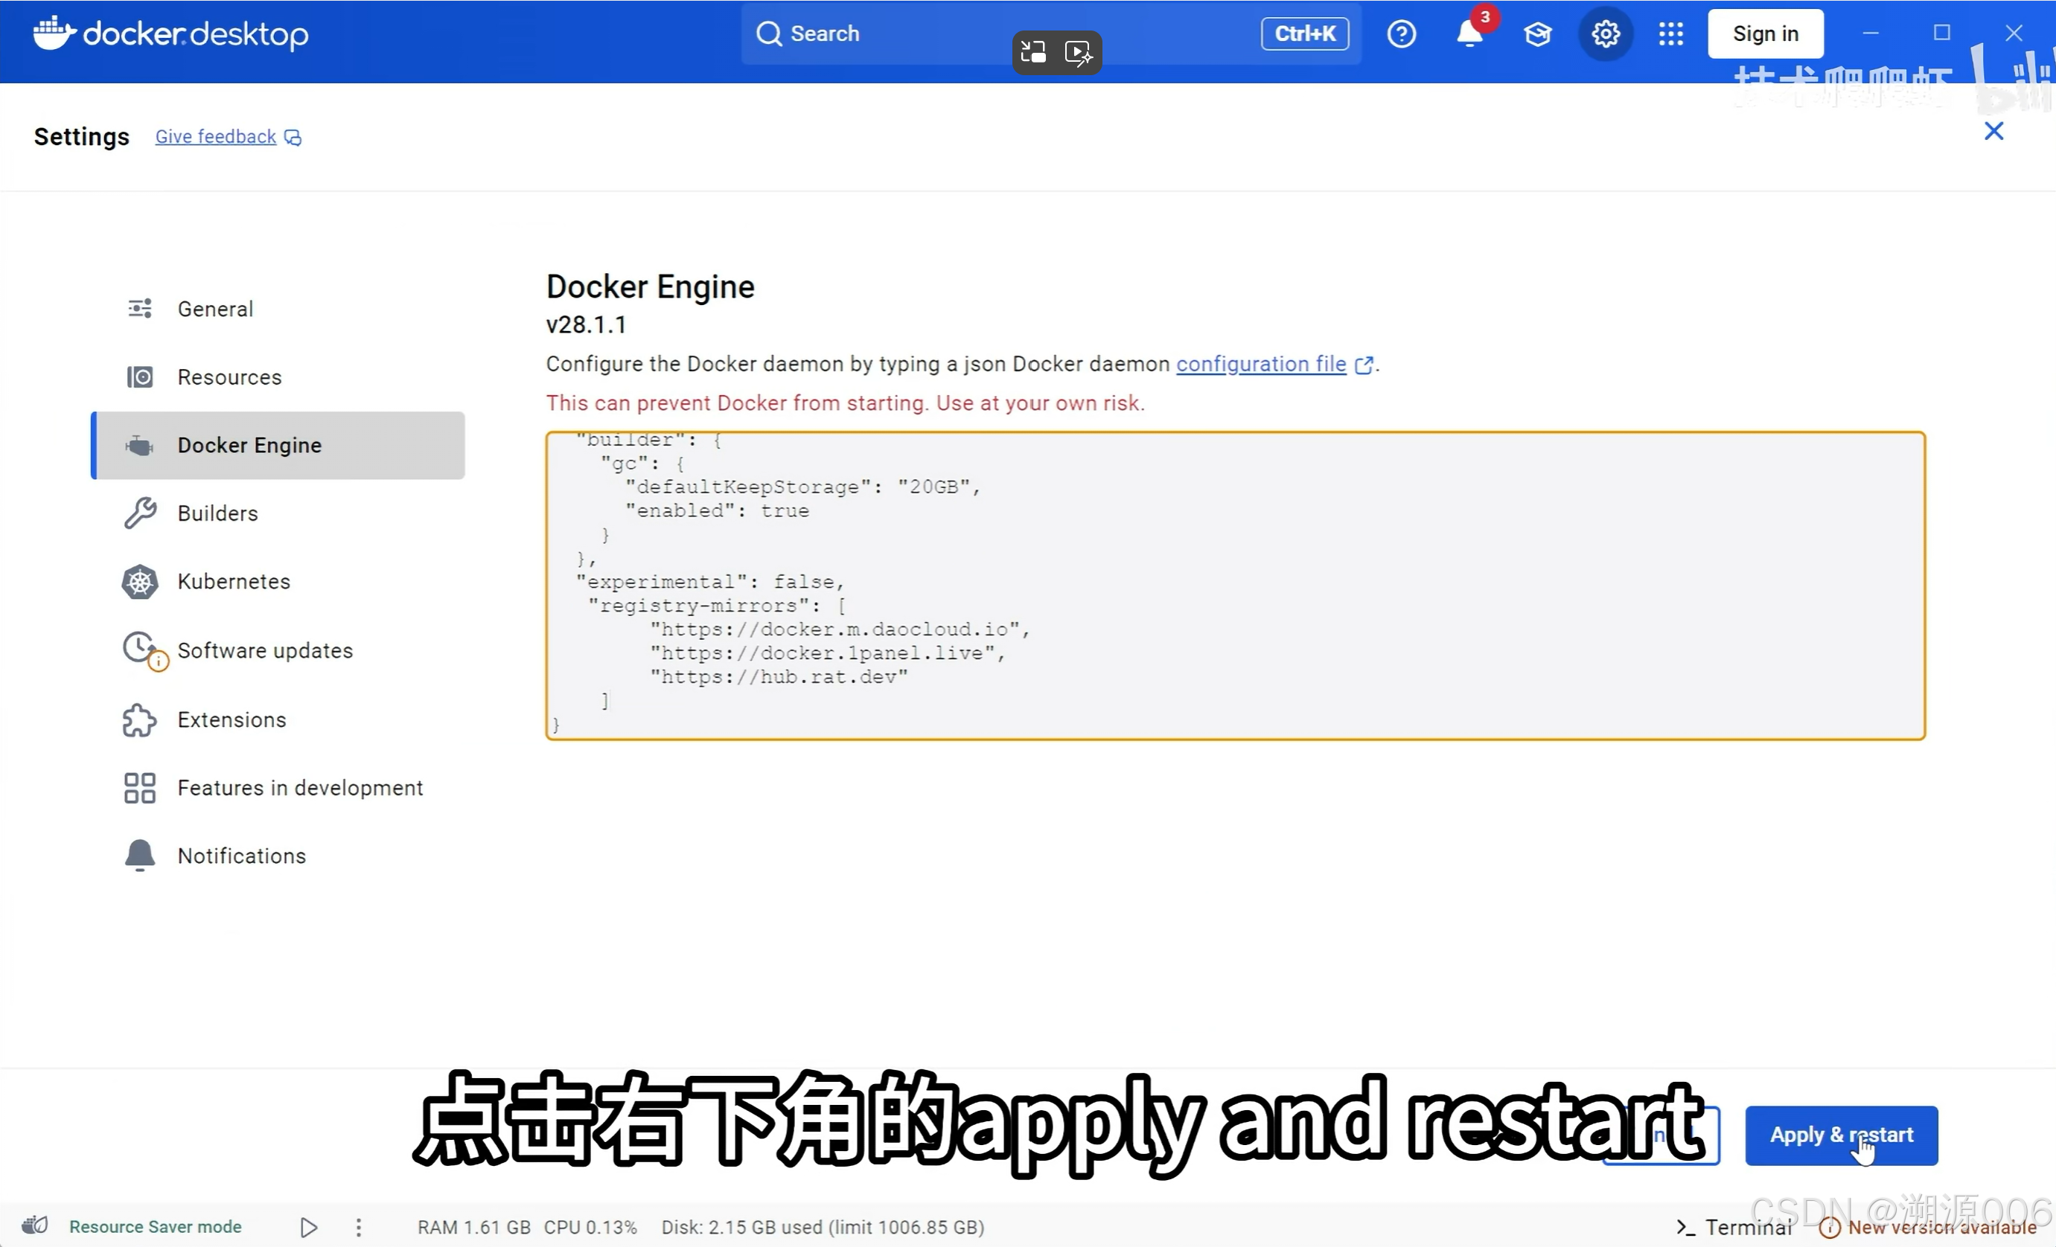Image resolution: width=2056 pixels, height=1247 pixels.
Task: Click the Docker Engine whale icon in sidebar
Action: click(139, 446)
